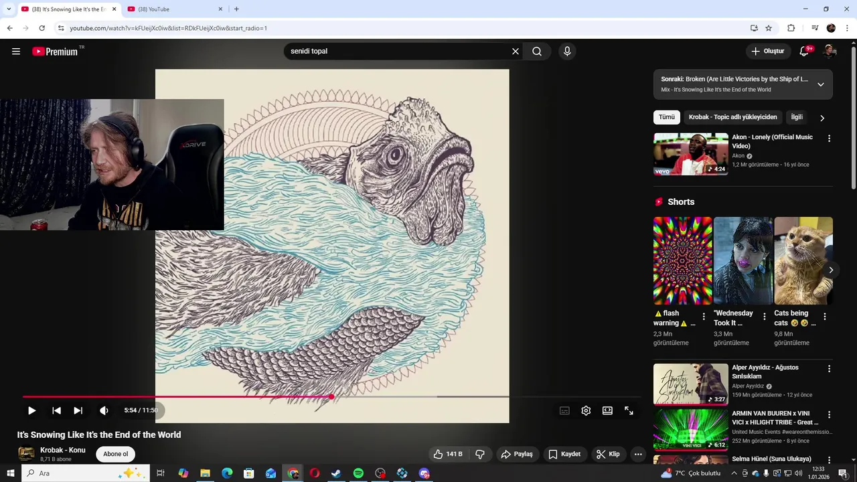
Task: Switch to the second YouTube browser tab
Action: click(x=175, y=9)
